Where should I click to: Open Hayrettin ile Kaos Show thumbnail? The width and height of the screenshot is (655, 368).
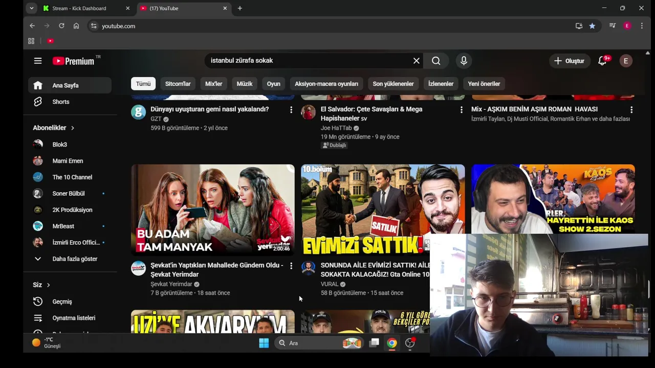pyautogui.click(x=553, y=199)
